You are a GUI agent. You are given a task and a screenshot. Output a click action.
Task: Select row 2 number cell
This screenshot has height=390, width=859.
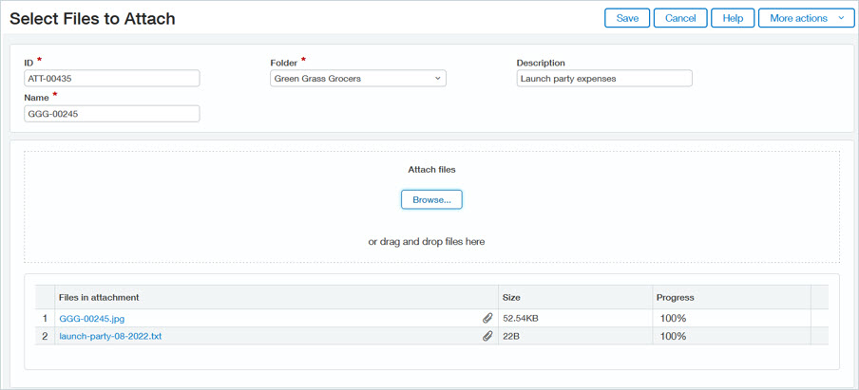point(45,336)
